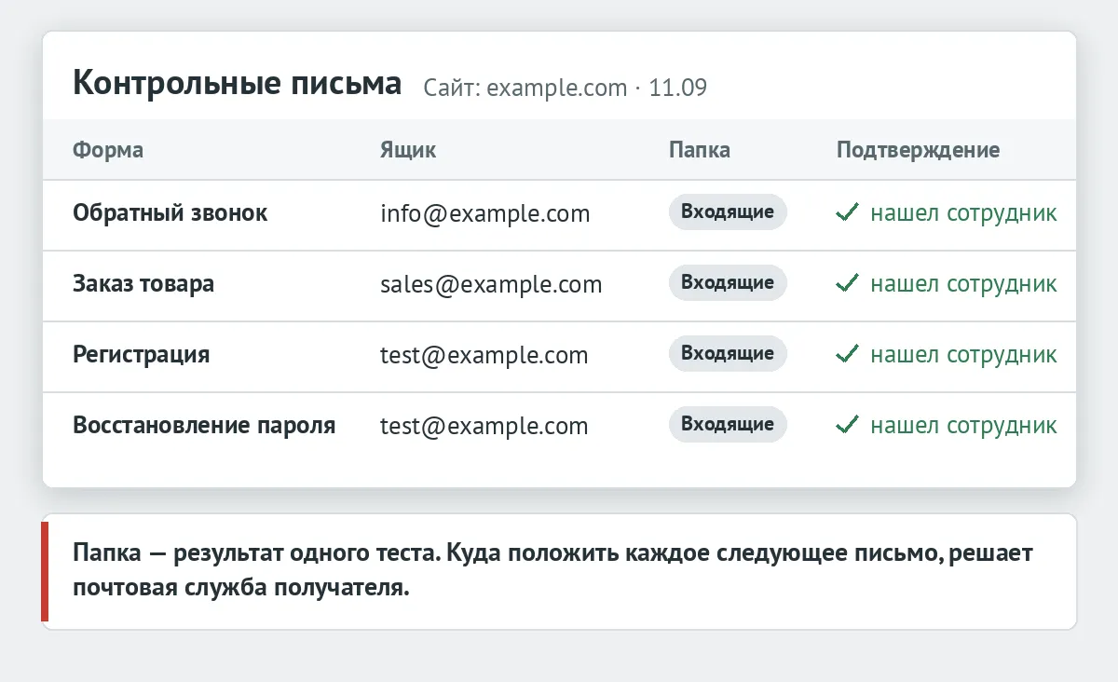
Task: Click the Контрольные письма heading
Action: click(x=238, y=84)
